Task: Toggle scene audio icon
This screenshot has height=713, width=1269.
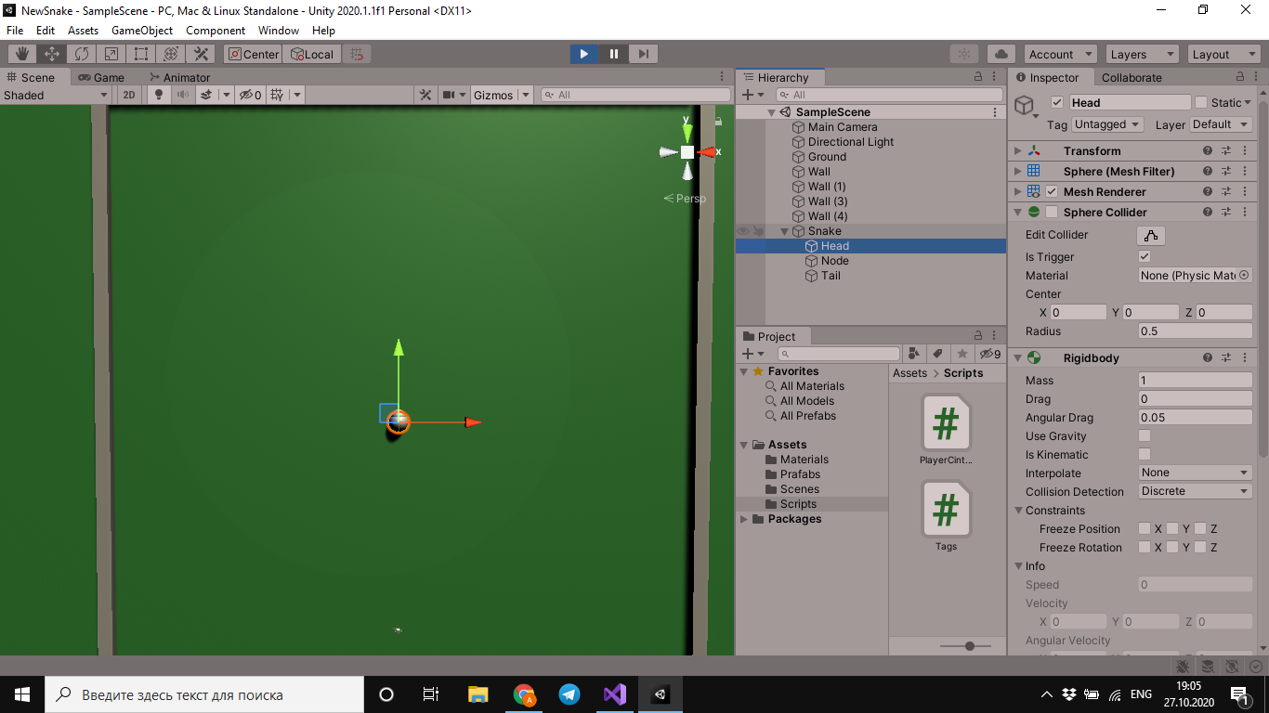Action: pos(182,95)
